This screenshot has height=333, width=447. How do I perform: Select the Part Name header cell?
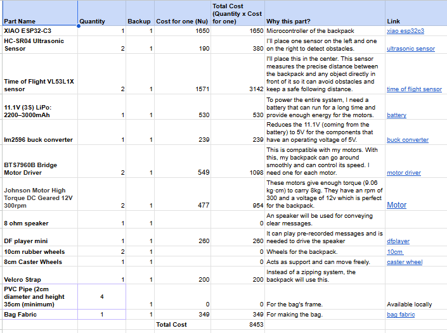pyautogui.click(x=40, y=13)
